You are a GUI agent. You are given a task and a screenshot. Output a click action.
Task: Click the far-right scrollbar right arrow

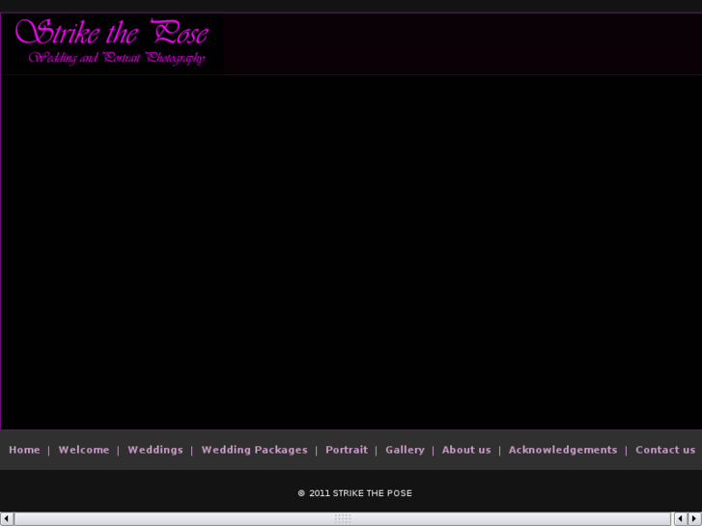pyautogui.click(x=695, y=519)
